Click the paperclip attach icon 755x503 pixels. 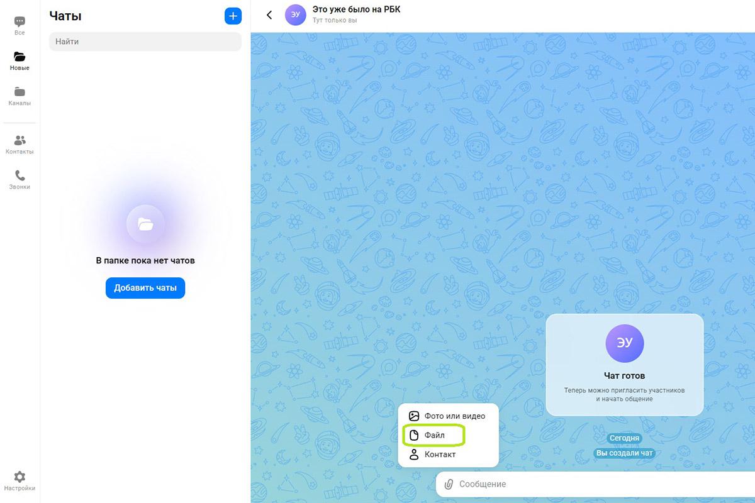pos(449,484)
